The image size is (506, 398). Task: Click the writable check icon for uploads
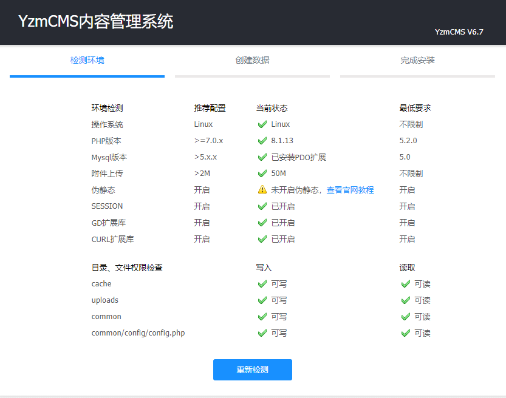262,300
